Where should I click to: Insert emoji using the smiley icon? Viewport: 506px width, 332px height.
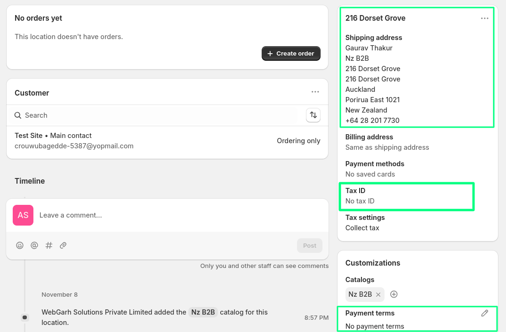[20, 245]
